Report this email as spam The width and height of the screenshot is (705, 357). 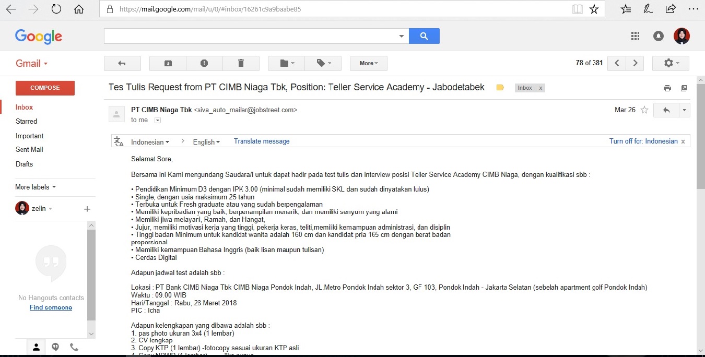(x=204, y=63)
